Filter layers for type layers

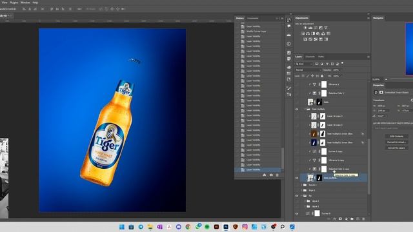pos(327,64)
